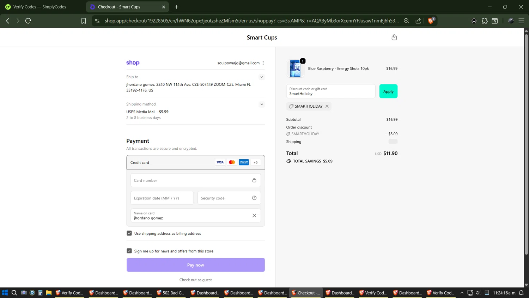Click the Shop logo
Image resolution: width=529 pixels, height=298 pixels.
click(x=133, y=63)
